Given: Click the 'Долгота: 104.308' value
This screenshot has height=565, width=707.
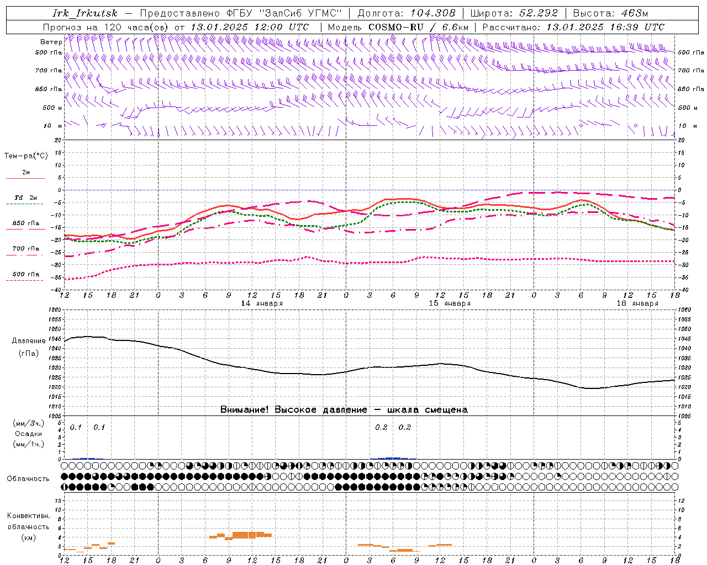Looking at the screenshot, I should point(407,14).
